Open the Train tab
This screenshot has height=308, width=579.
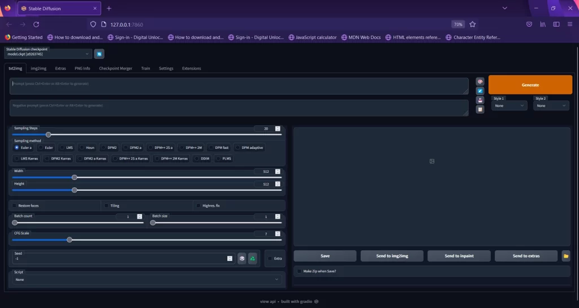(145, 69)
